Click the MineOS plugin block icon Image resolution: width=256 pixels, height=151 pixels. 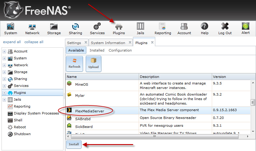pos(69,83)
